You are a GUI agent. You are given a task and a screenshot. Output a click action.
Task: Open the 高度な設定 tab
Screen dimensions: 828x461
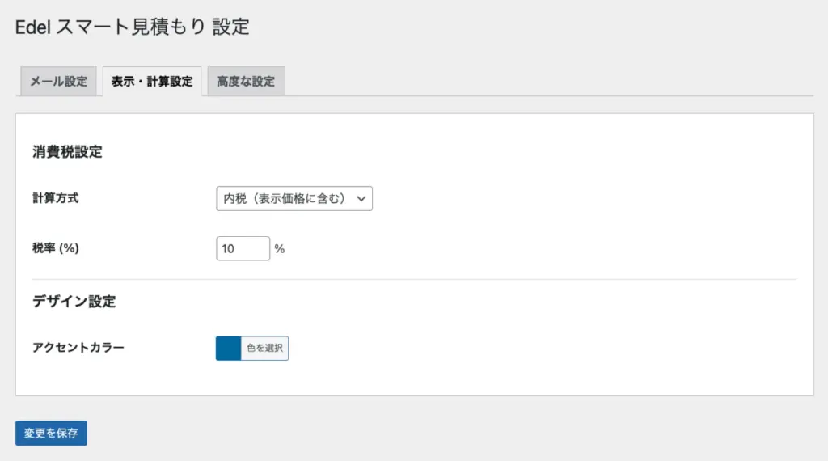tap(246, 82)
